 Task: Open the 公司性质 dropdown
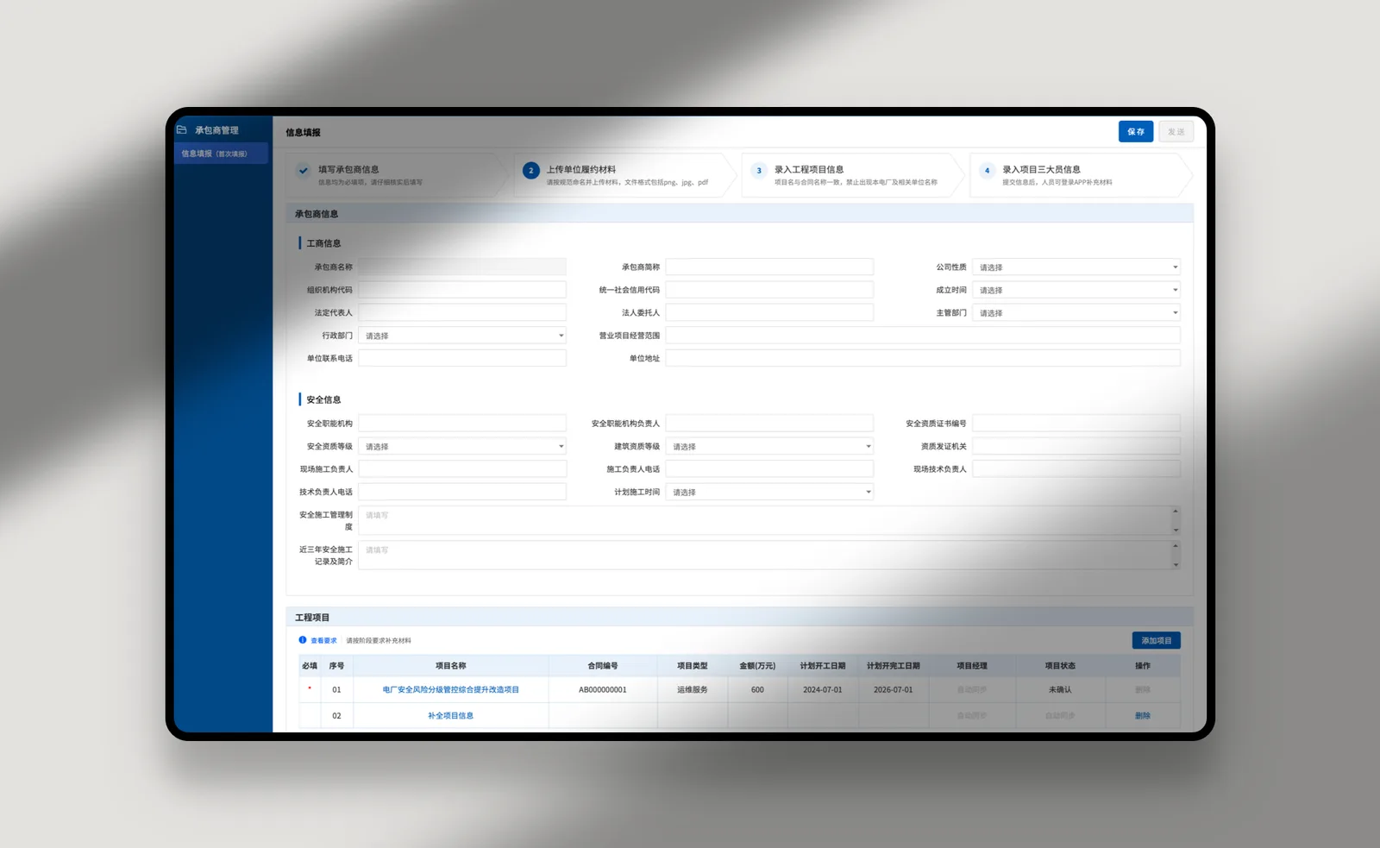(1076, 267)
